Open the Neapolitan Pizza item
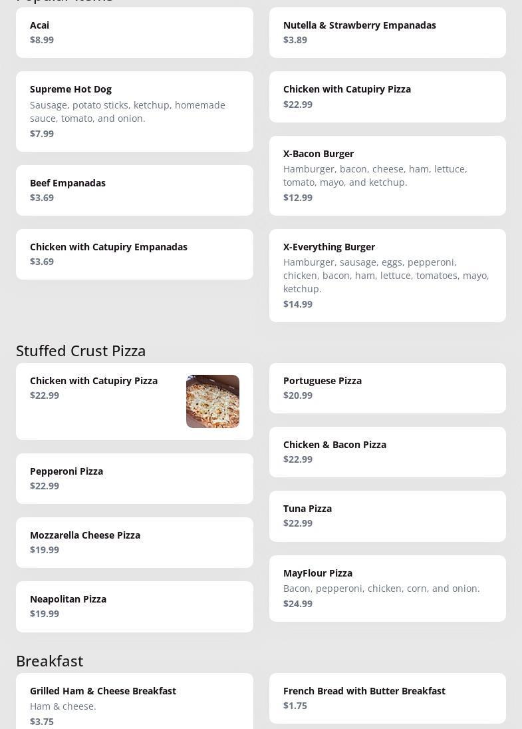Screen dimensions: 522x729 coord(134,607)
